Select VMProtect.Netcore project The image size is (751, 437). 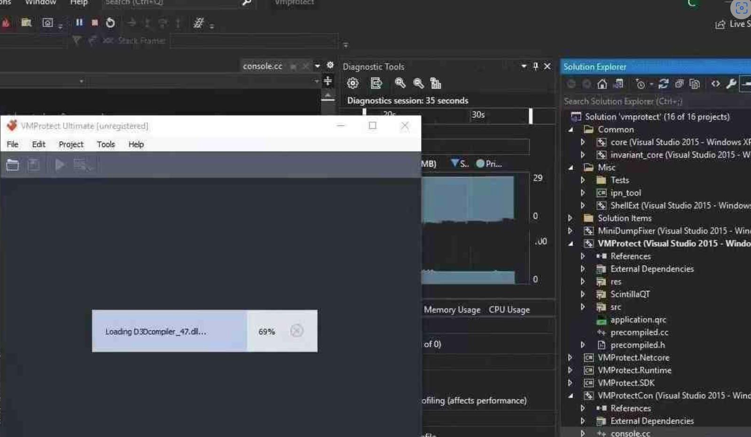click(x=633, y=358)
